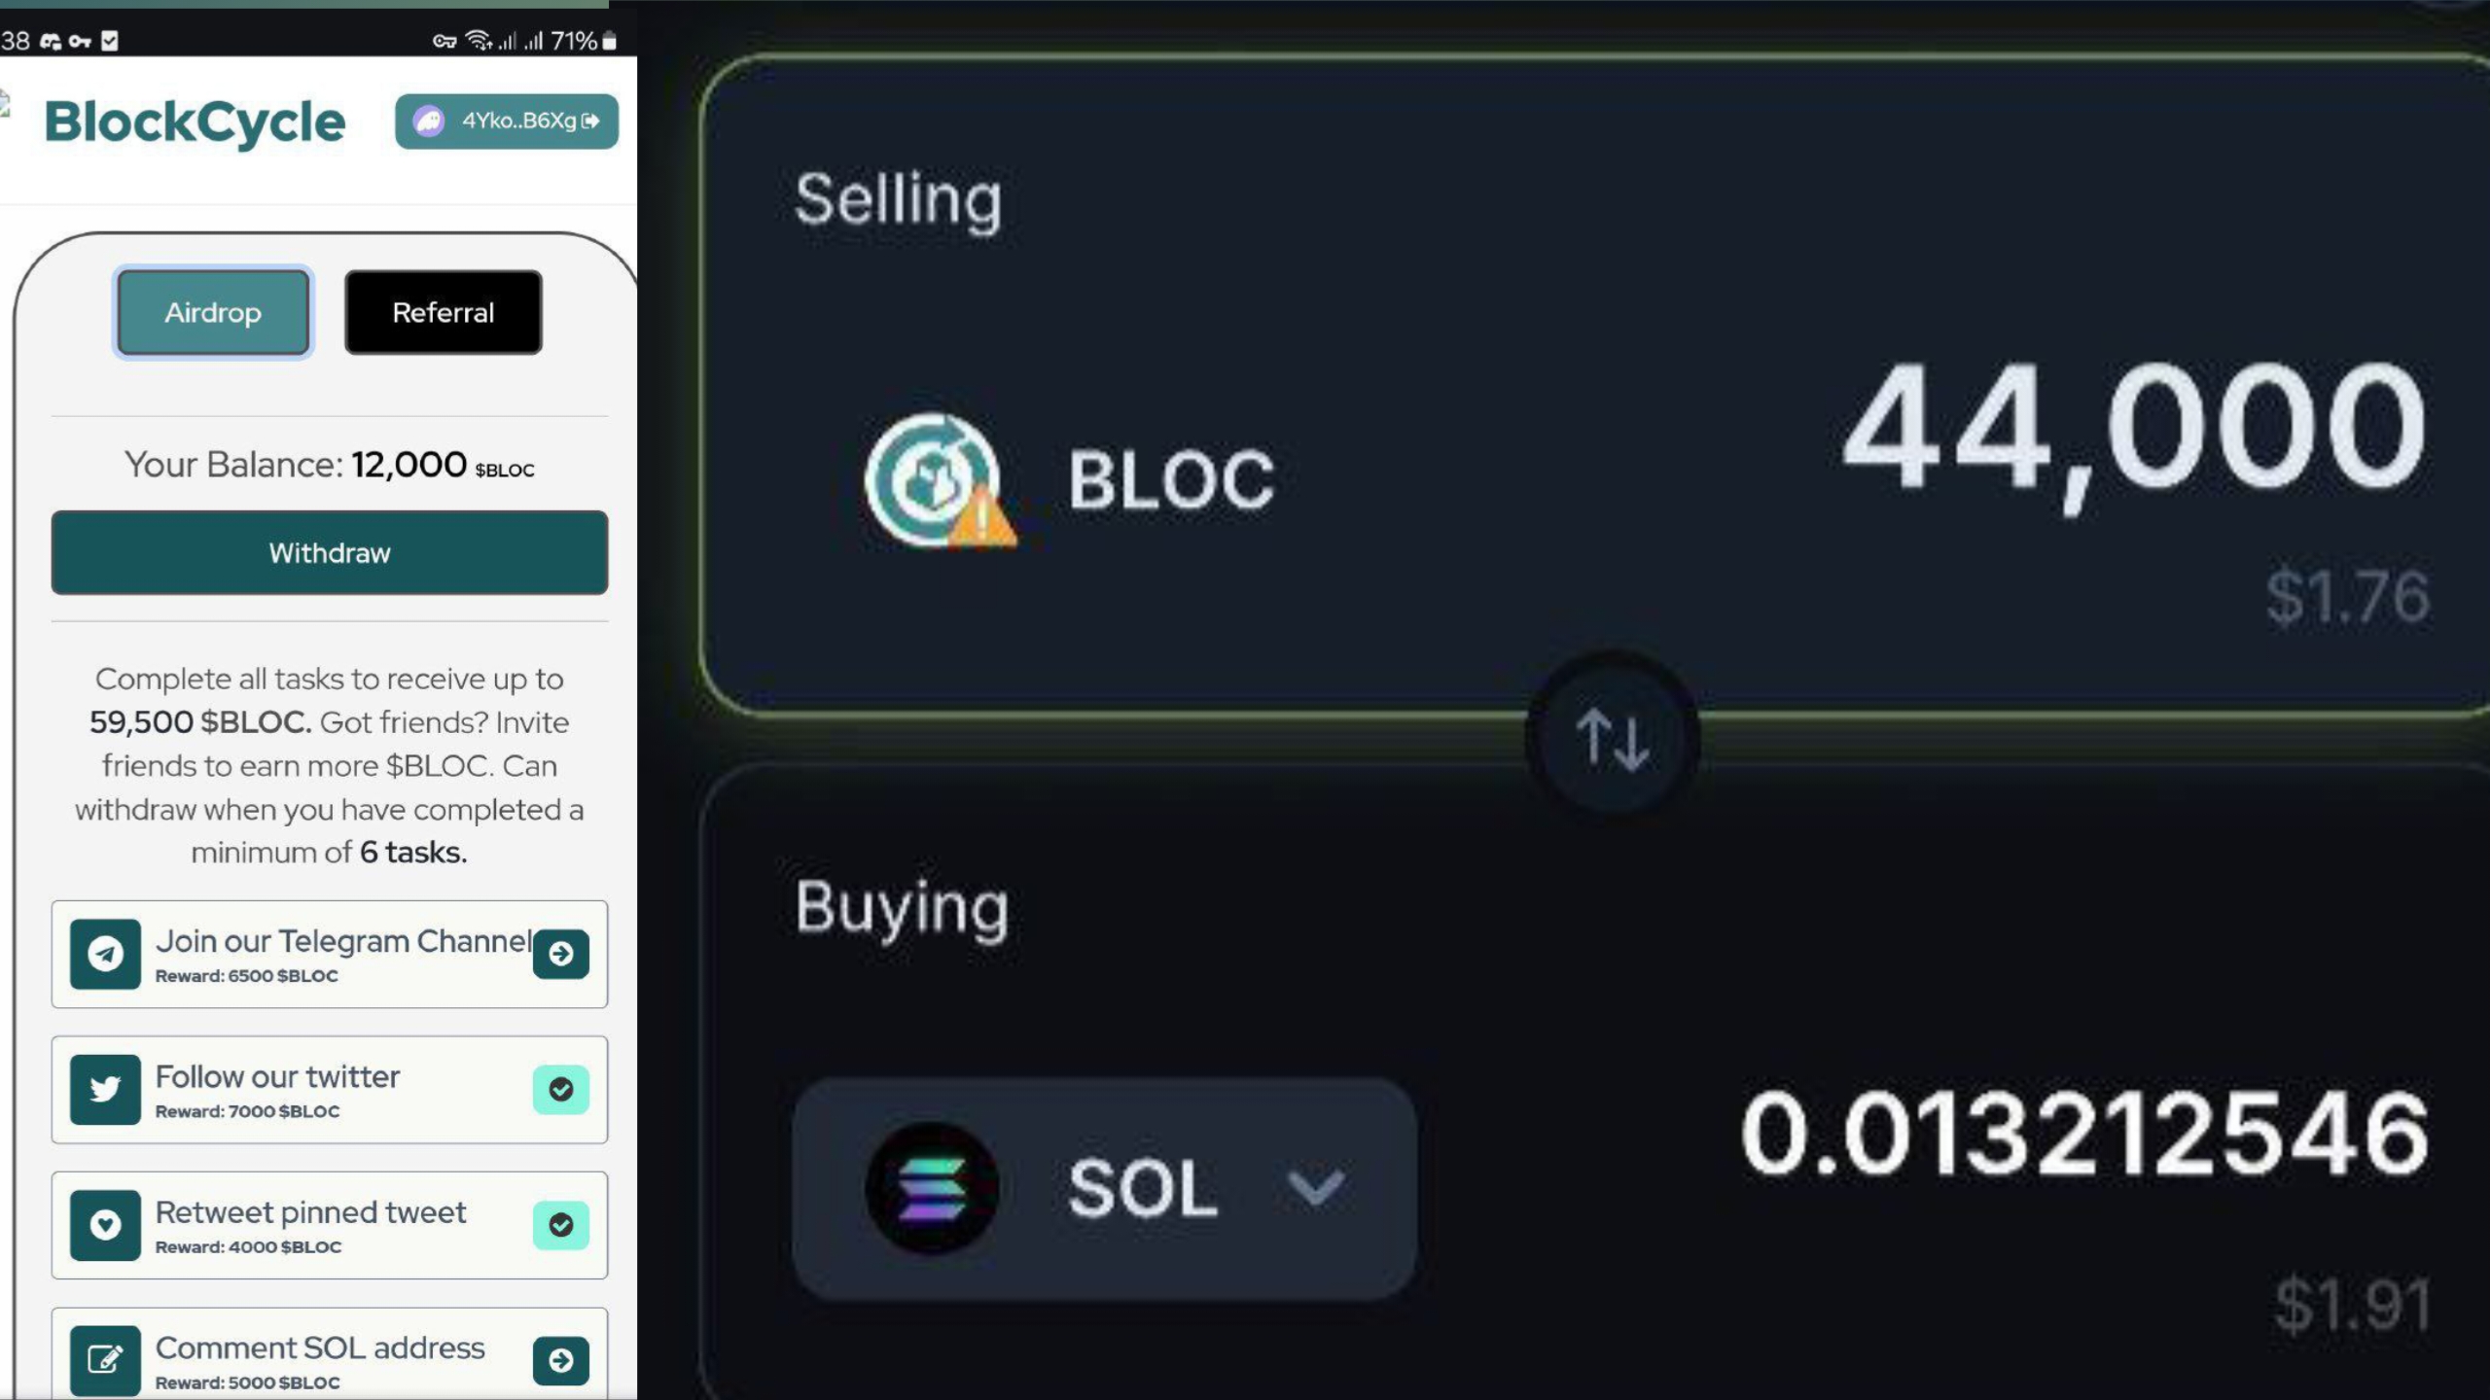This screenshot has width=2490, height=1400.
Task: Click the swap direction arrows between Selling and Buying
Action: coord(1613,738)
